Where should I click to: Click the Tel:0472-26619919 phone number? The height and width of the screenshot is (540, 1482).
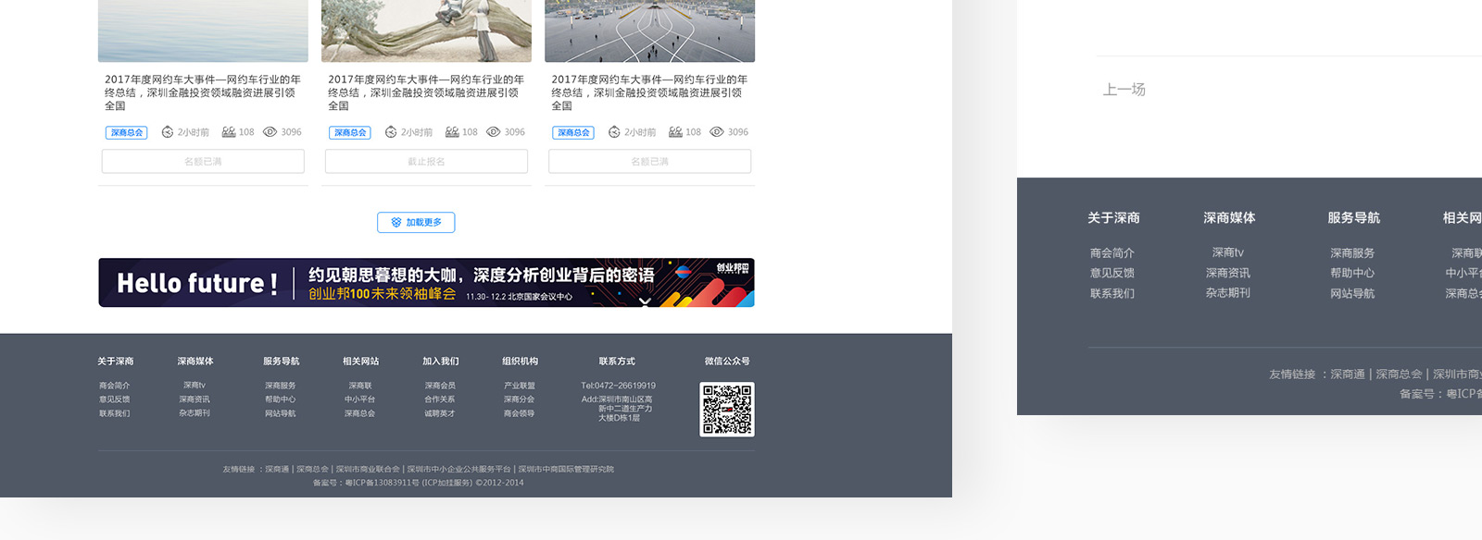[618, 386]
